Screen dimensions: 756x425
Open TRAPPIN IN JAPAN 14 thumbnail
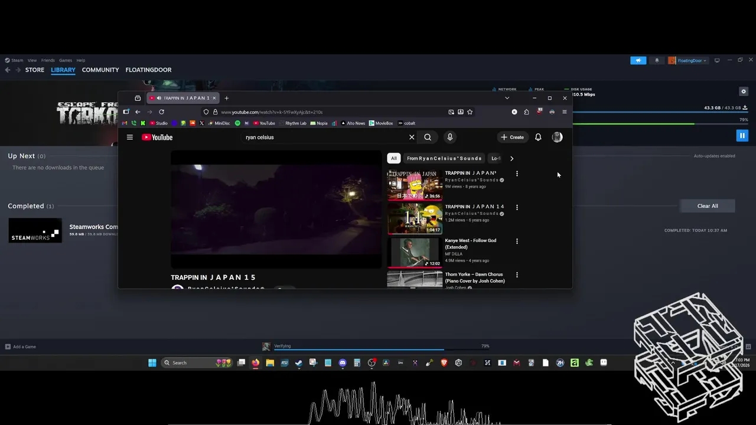pyautogui.click(x=415, y=218)
